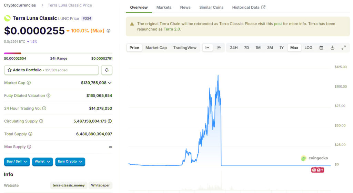
Task: Show Market Cap info tooltip icon
Action: click(x=29, y=83)
